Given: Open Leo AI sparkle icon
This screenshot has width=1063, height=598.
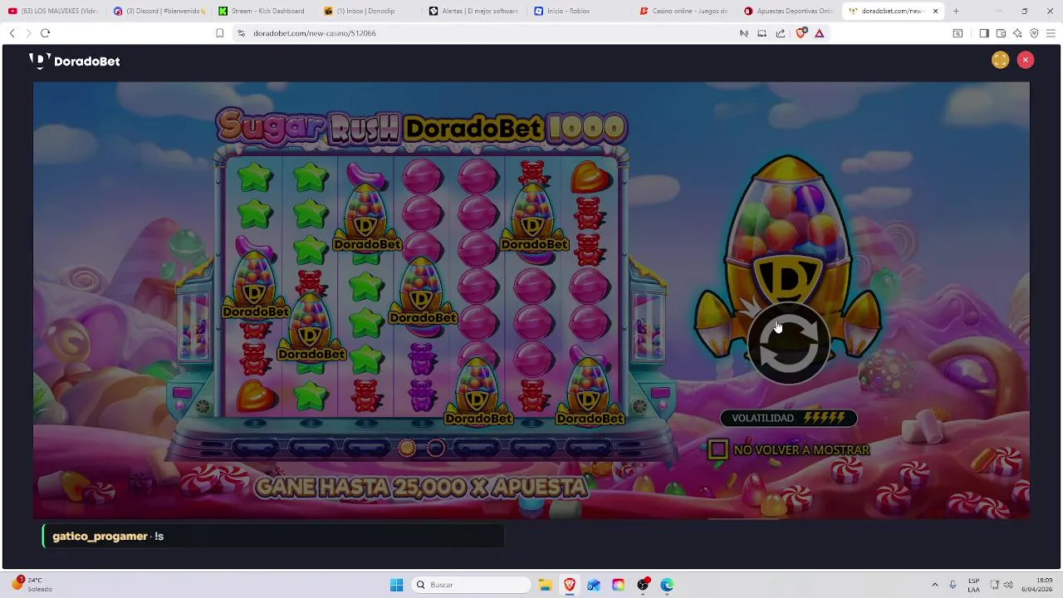Looking at the screenshot, I should [1017, 33].
